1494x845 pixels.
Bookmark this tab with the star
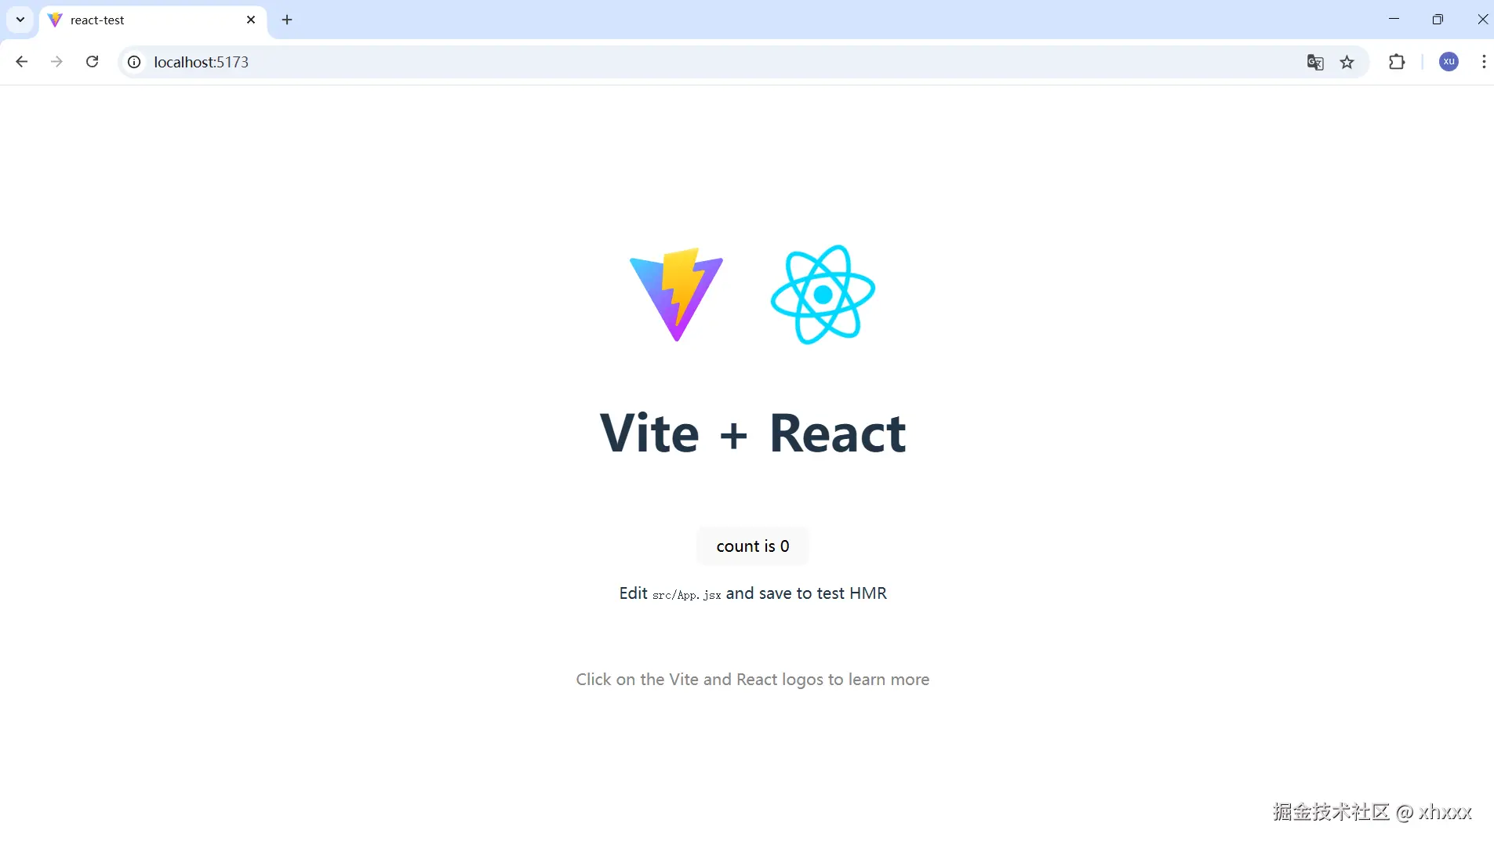point(1347,62)
